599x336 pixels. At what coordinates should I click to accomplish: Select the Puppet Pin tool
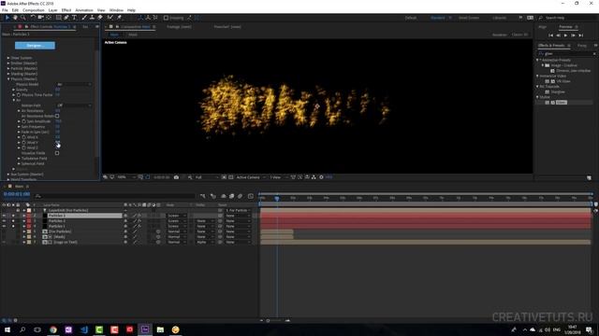pyautogui.click(x=119, y=18)
